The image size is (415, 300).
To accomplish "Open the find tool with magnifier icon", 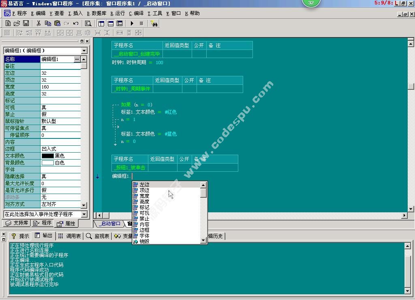I will (x=88, y=24).
